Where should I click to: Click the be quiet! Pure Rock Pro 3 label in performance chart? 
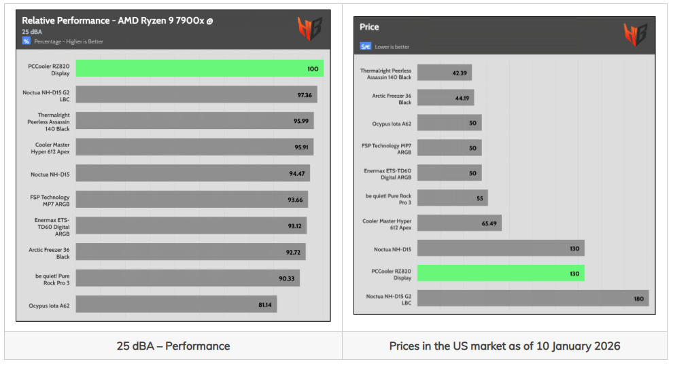(x=52, y=280)
